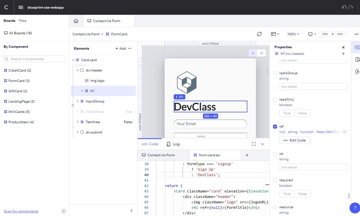Open the hamburger menu beside blueprint-css-webapp
Screen dimensions: 360x216
[21, 7]
